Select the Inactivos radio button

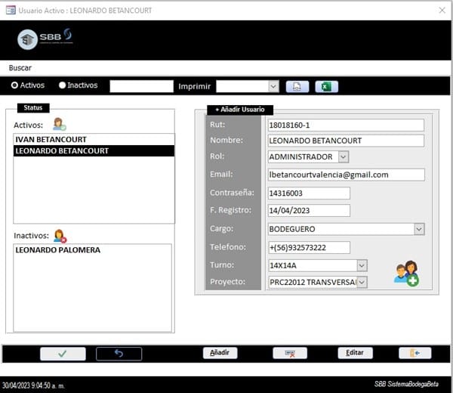tap(62, 85)
